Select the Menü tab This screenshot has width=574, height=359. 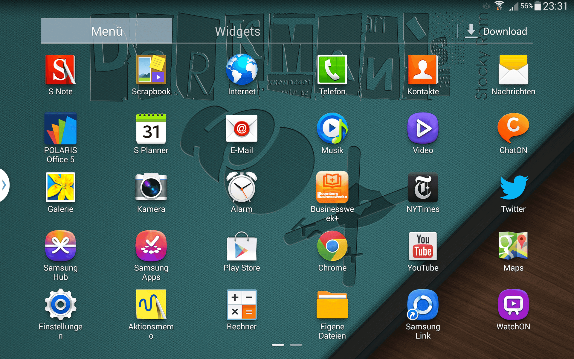click(x=107, y=31)
